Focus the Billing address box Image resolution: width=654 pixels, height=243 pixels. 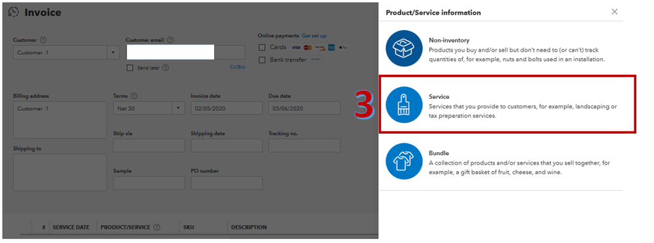tap(60, 120)
